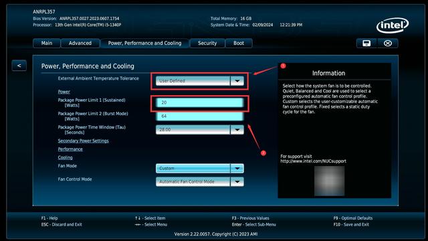Click the Power section link

pyautogui.click(x=64, y=92)
